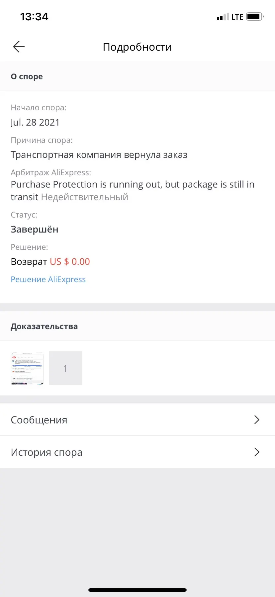Tap the Jul. 28 2021 dispute start date

35,122
